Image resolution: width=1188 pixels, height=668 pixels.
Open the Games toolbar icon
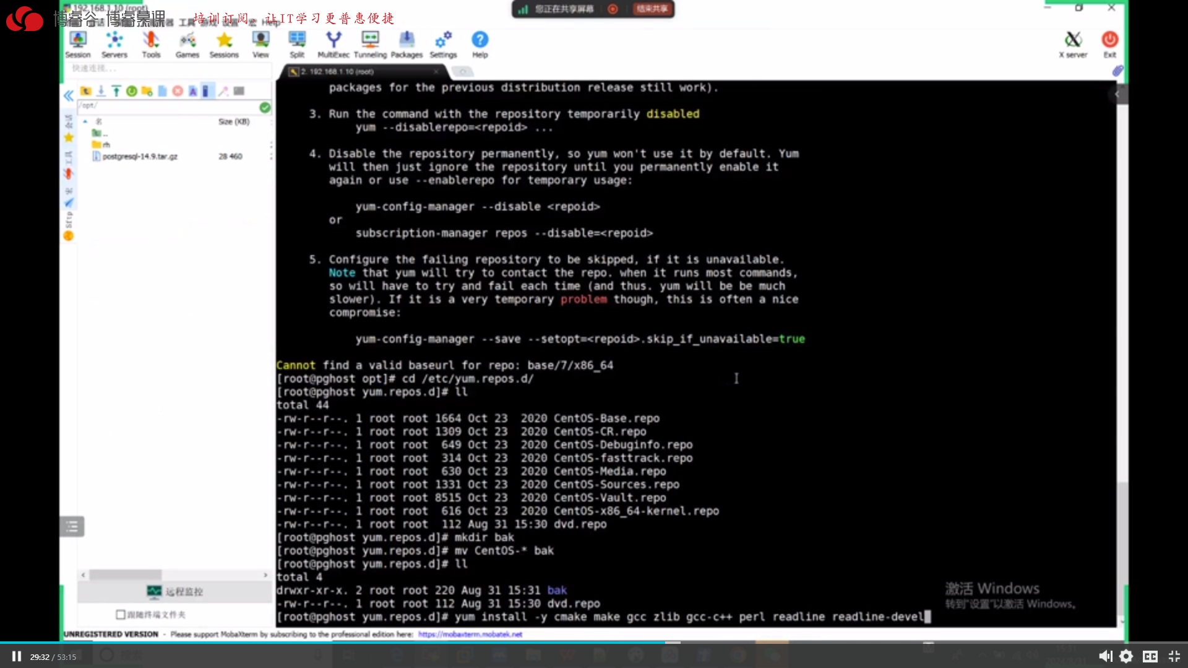tap(187, 45)
